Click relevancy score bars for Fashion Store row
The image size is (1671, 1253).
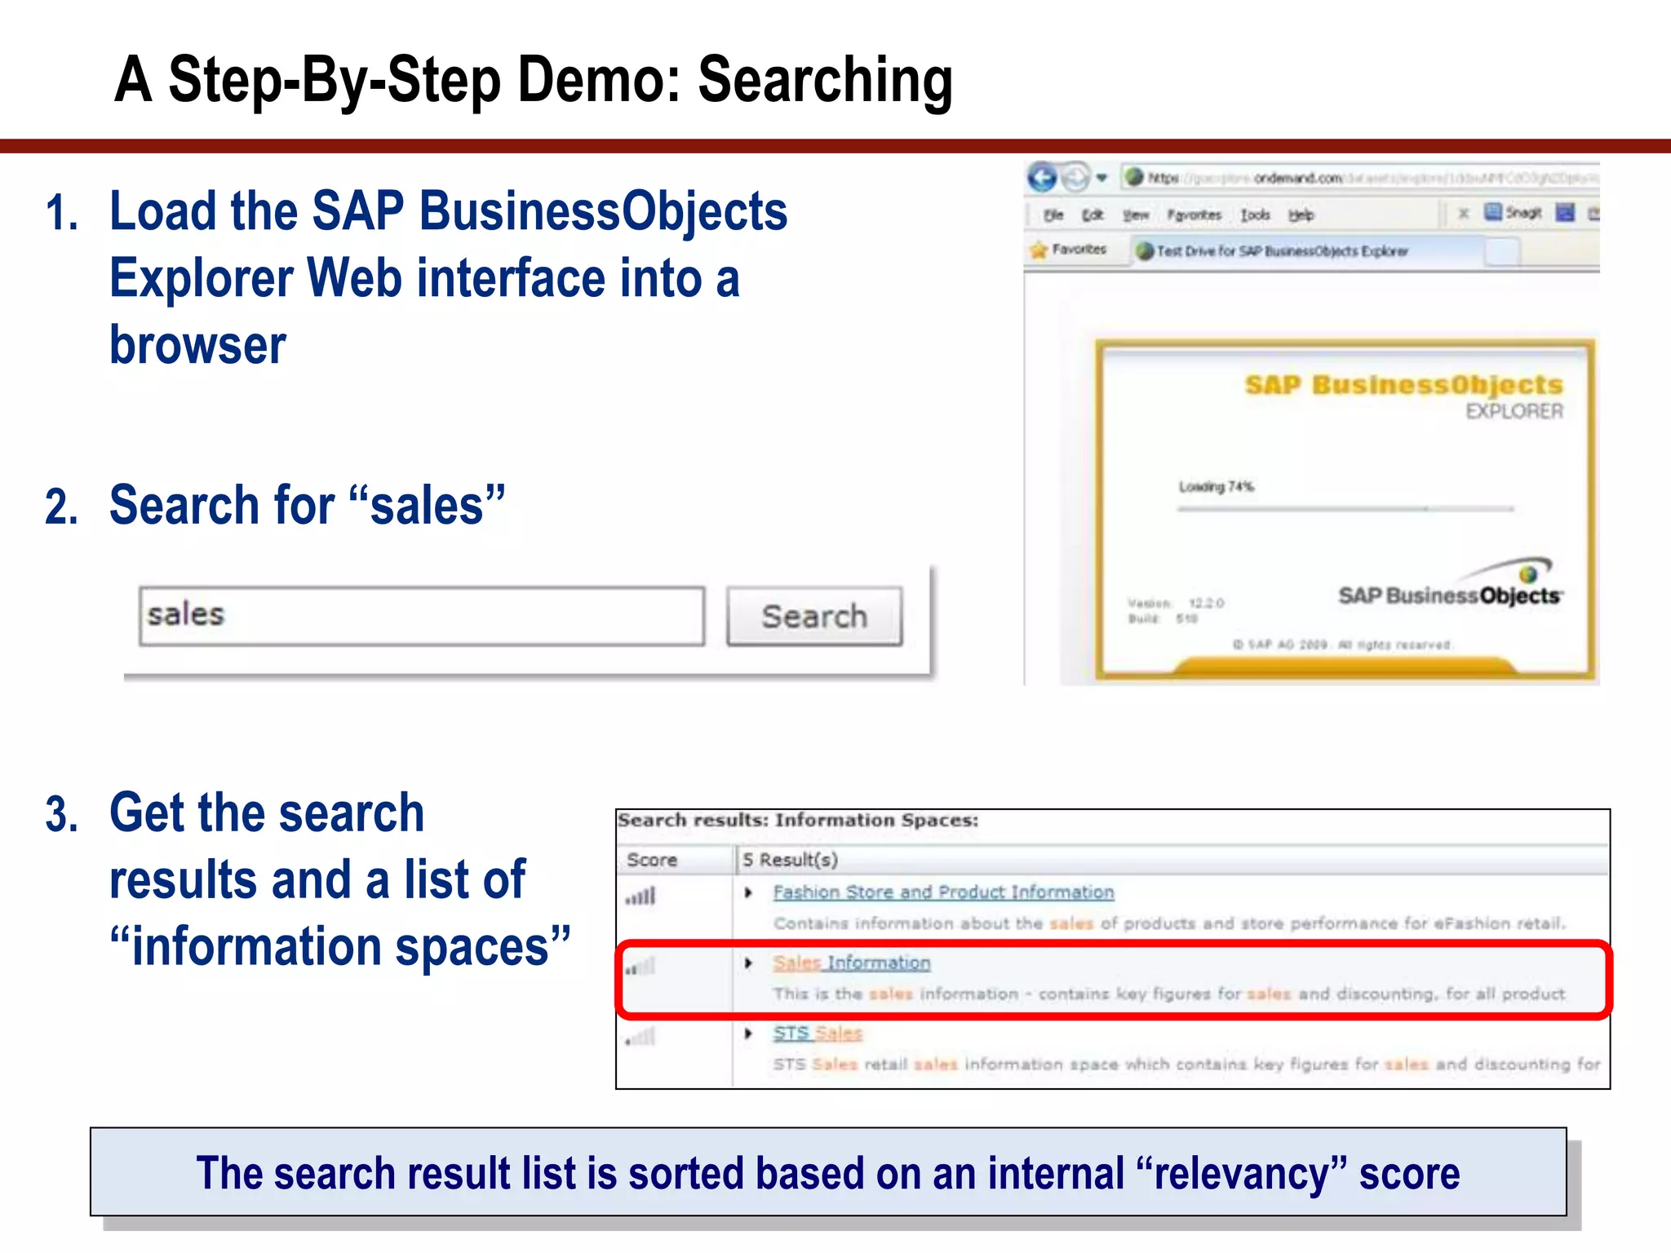click(x=640, y=897)
